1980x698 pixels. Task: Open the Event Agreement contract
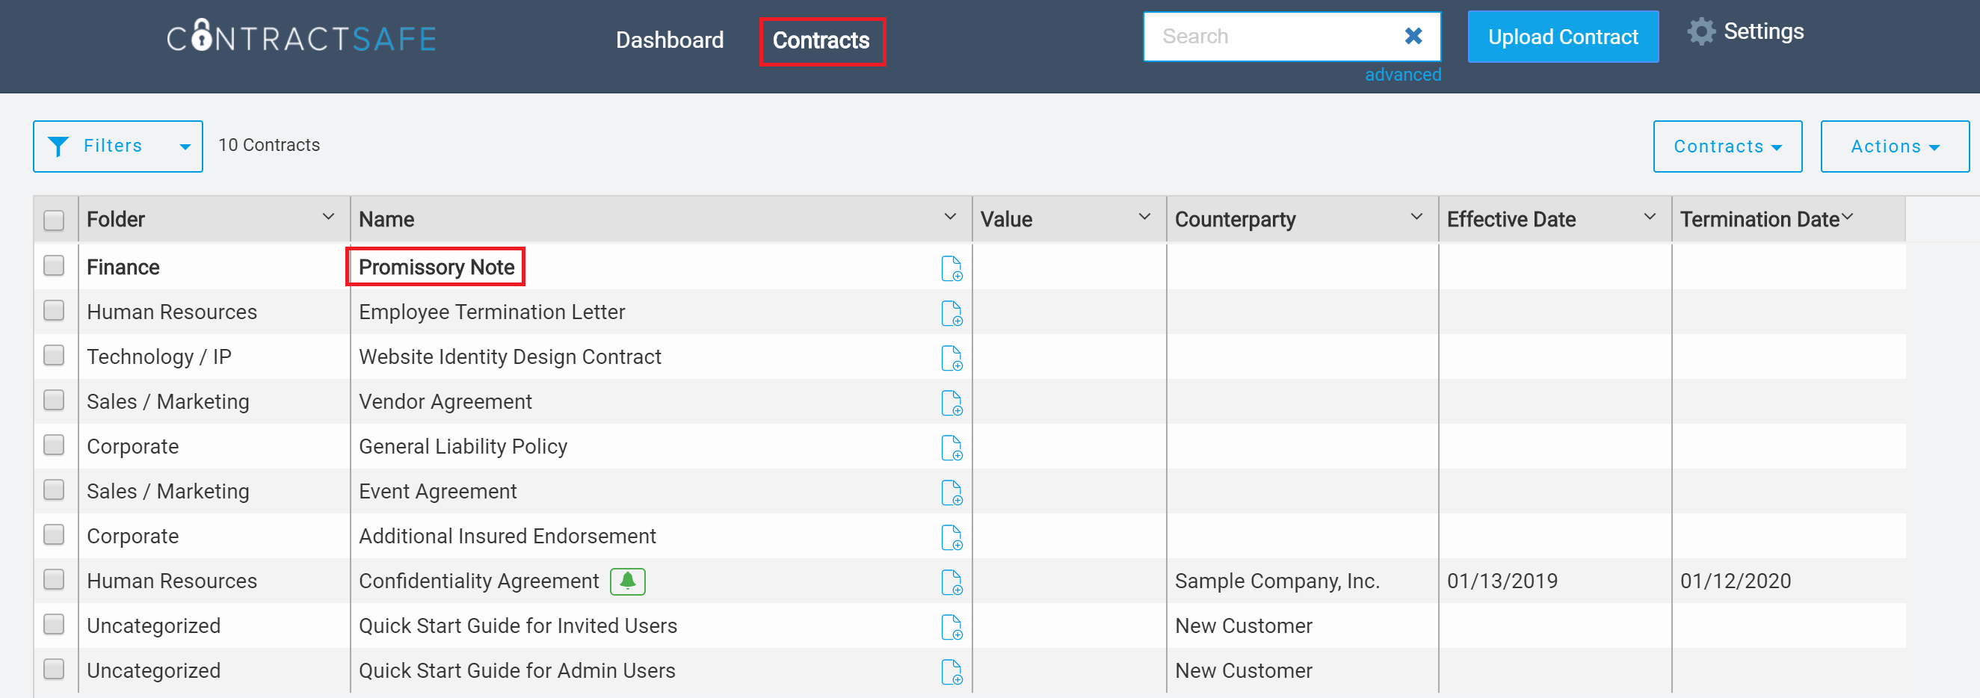point(437,491)
